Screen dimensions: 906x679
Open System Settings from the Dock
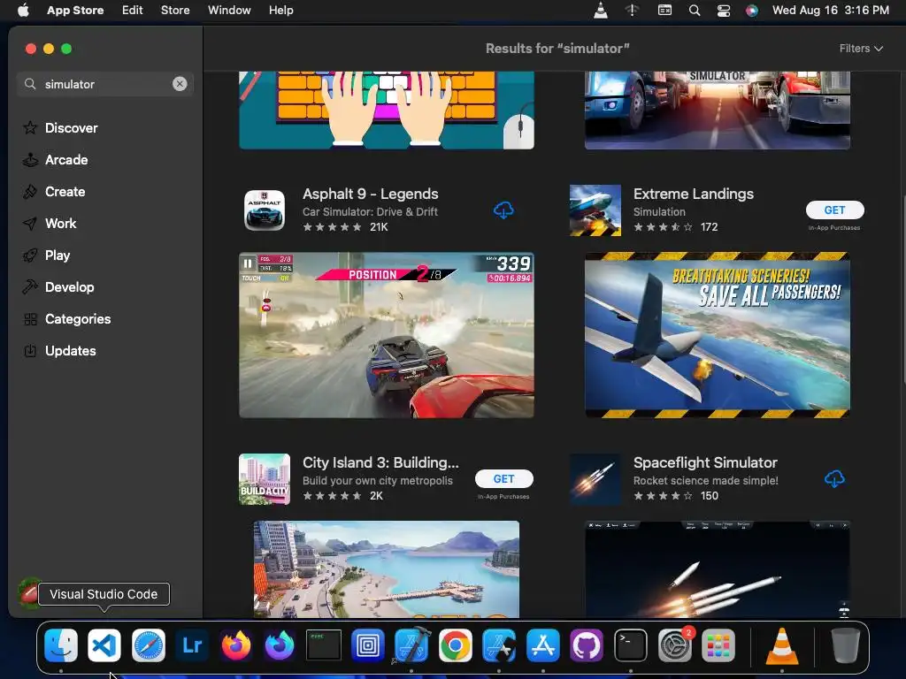pos(674,645)
